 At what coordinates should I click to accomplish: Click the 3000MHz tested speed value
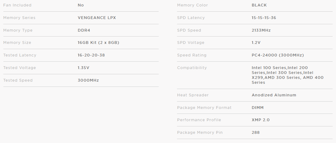point(88,80)
